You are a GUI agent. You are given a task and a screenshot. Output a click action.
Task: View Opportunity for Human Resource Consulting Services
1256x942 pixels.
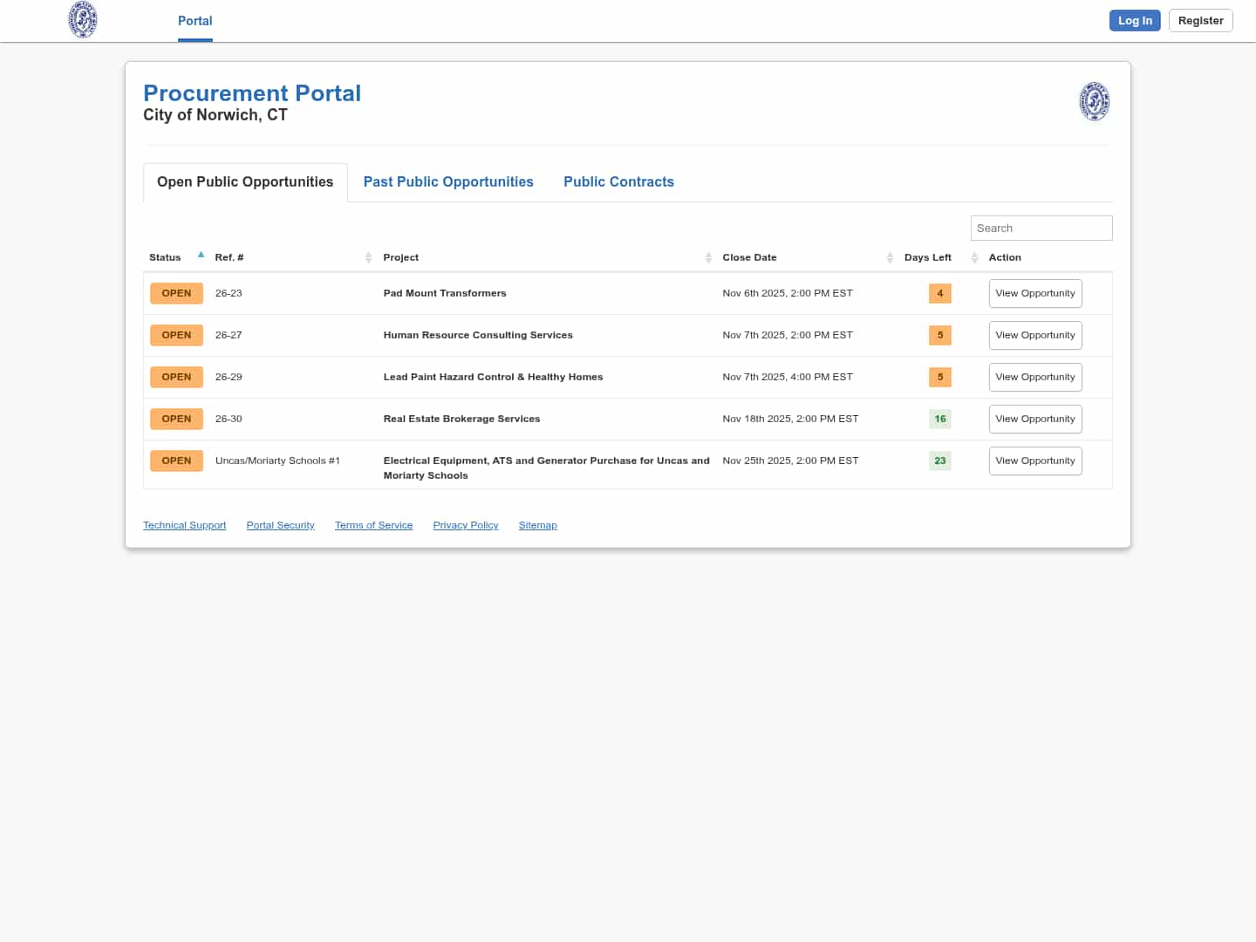[x=1034, y=335]
